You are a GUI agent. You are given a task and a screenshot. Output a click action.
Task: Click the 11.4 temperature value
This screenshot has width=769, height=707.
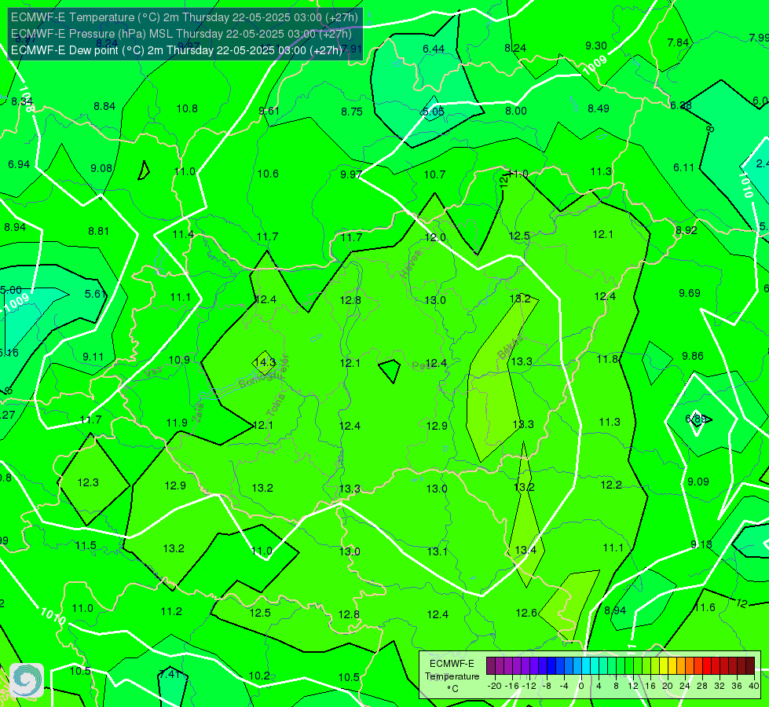(x=184, y=235)
